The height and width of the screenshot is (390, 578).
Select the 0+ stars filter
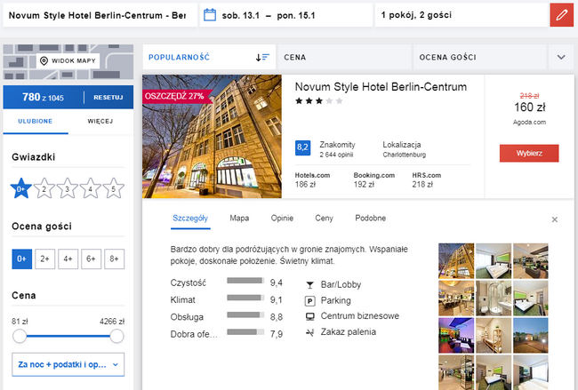pyautogui.click(x=21, y=188)
